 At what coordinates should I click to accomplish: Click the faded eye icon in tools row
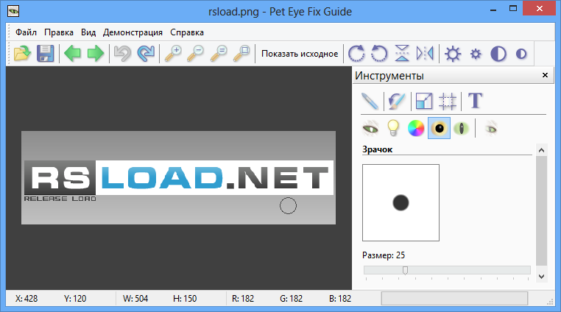491,128
